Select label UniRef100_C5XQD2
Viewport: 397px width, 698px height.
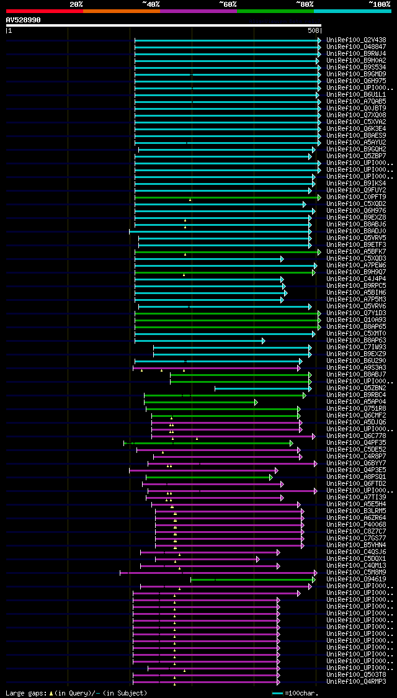[x=356, y=204]
